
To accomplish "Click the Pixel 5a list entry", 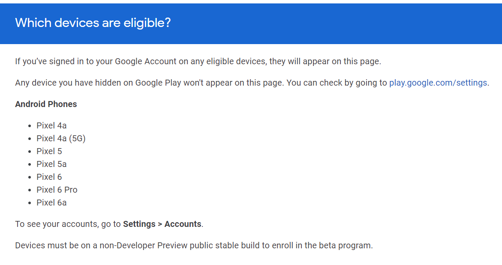I will pyautogui.click(x=51, y=164).
